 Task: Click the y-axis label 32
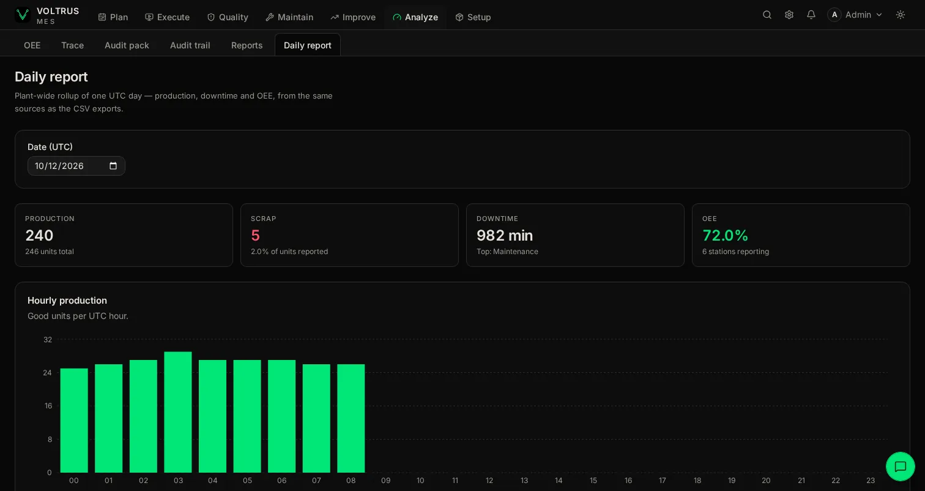click(48, 340)
